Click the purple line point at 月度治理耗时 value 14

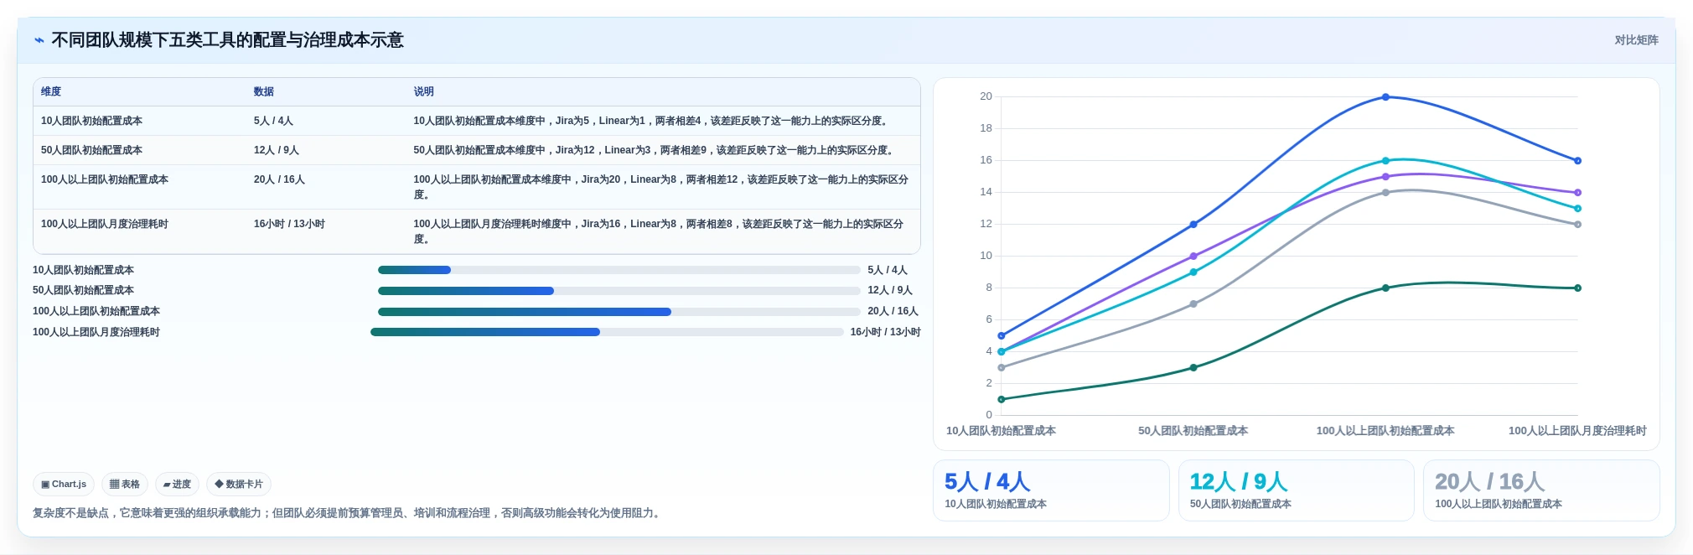(x=1577, y=193)
